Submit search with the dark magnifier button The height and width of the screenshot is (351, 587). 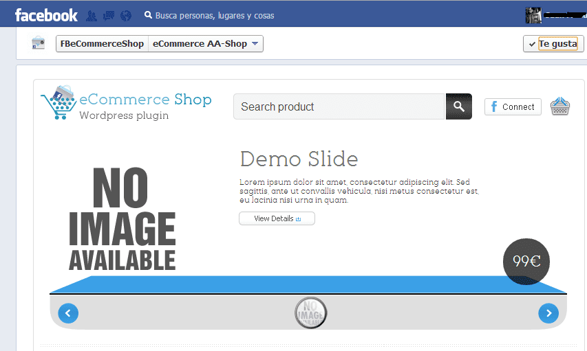click(458, 106)
